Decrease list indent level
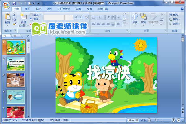186x124 pixels. coord(108,17)
